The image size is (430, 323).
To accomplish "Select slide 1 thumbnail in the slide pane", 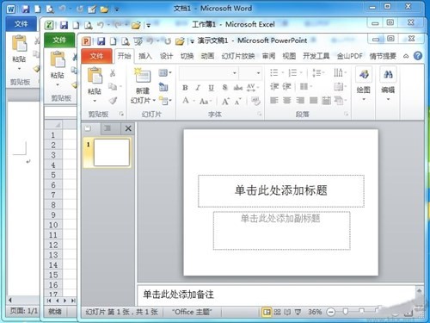I will (111, 152).
